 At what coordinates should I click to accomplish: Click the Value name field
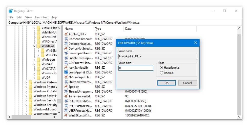(x=158, y=56)
